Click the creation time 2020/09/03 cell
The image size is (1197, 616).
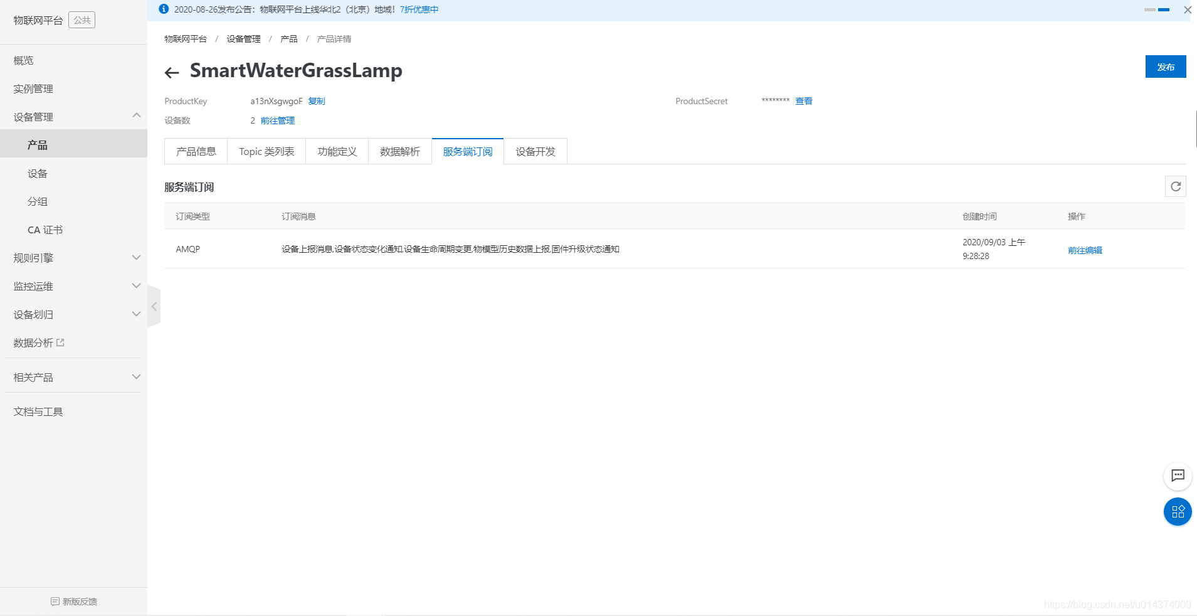pos(994,249)
